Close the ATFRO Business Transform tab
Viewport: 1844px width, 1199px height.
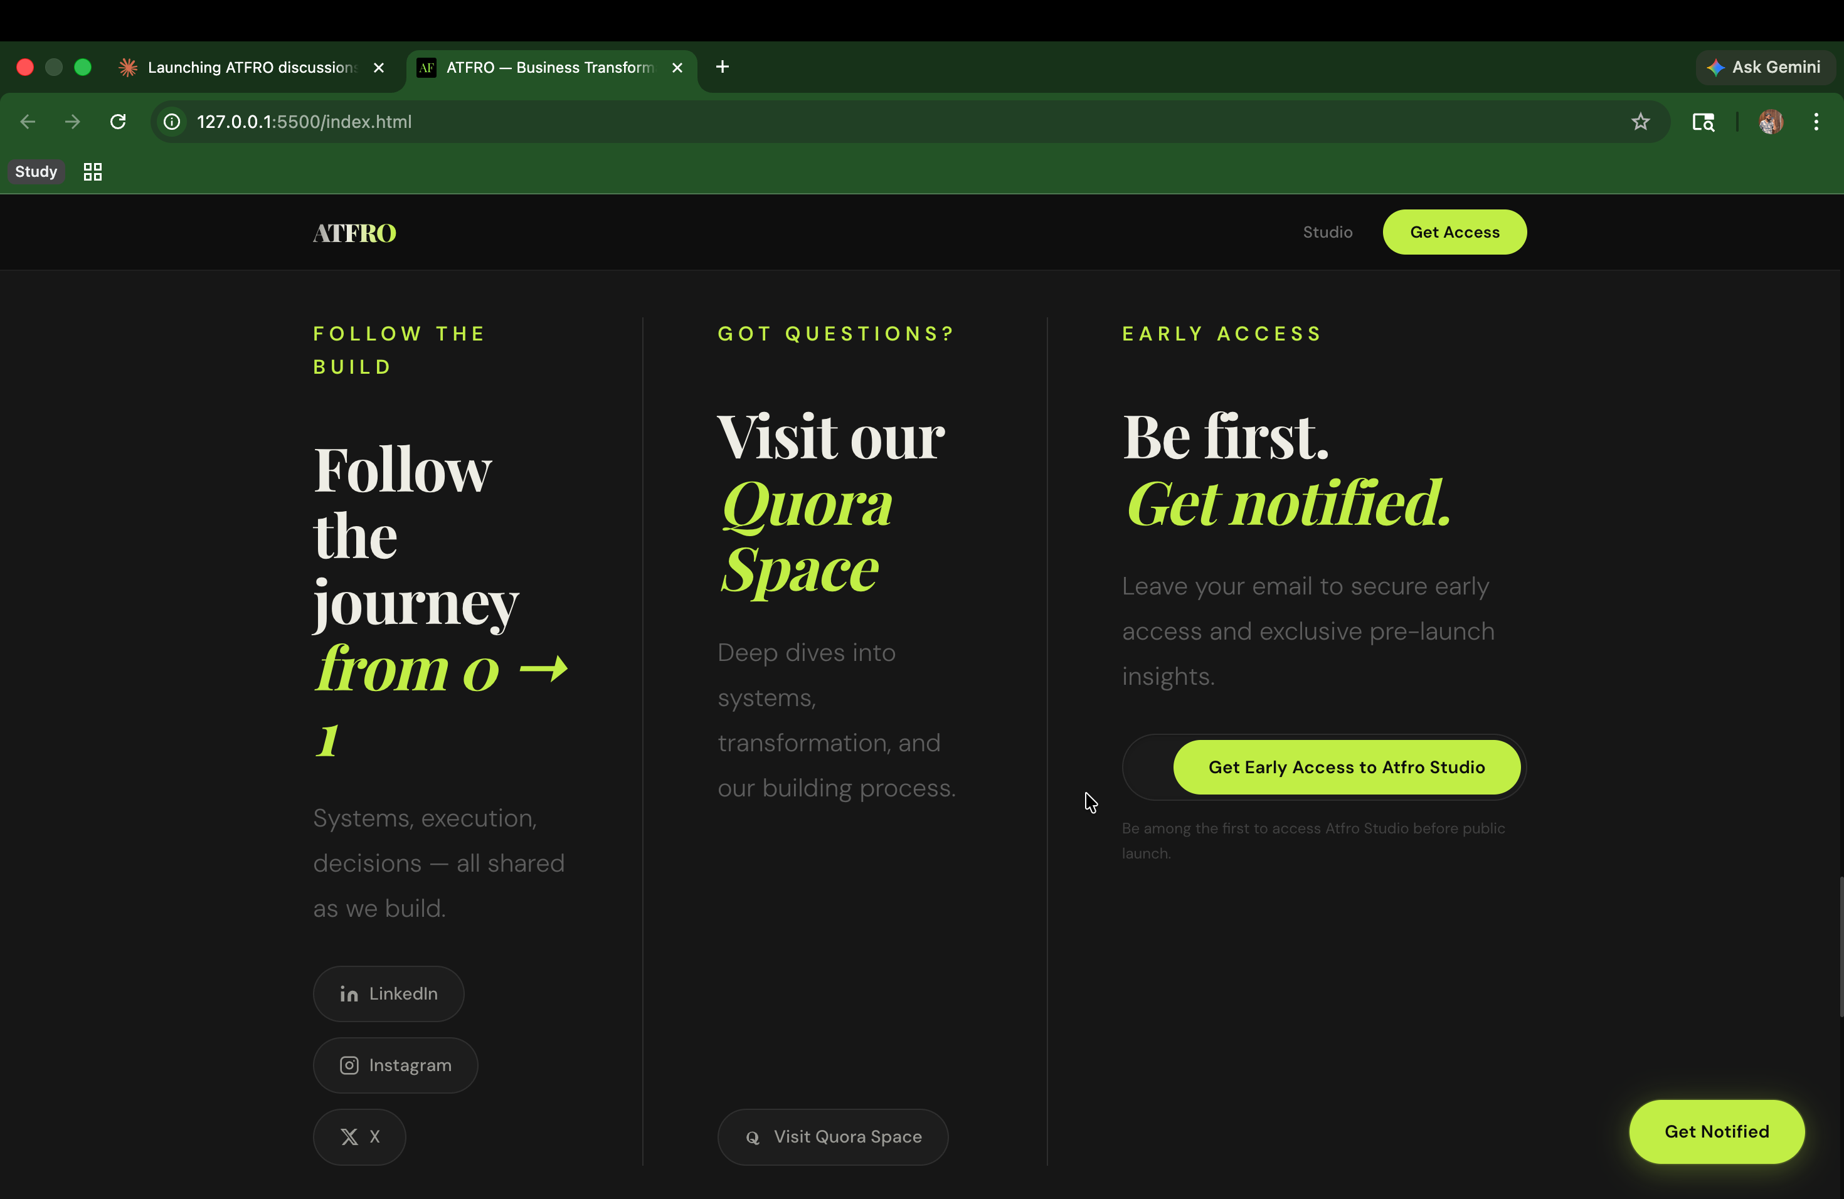[x=677, y=67]
